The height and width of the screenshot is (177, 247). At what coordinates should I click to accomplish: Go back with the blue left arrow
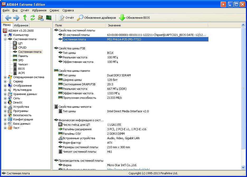8,18
